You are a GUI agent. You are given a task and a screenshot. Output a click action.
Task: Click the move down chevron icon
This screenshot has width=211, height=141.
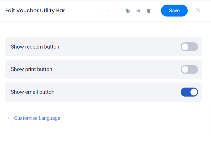[106, 11]
